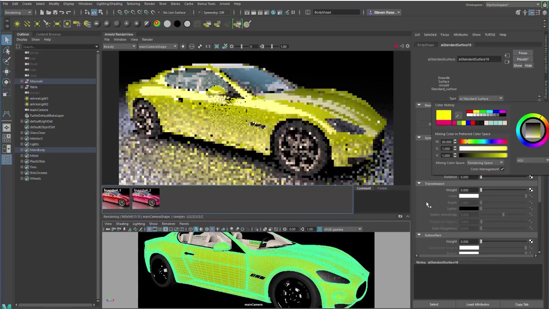Open the Folder tab beside Comment
The height and width of the screenshot is (309, 549).
[382, 188]
